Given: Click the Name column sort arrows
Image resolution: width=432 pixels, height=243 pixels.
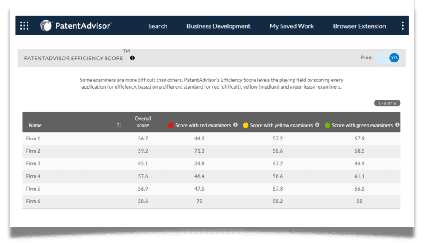Looking at the screenshot, I should 119,125.
